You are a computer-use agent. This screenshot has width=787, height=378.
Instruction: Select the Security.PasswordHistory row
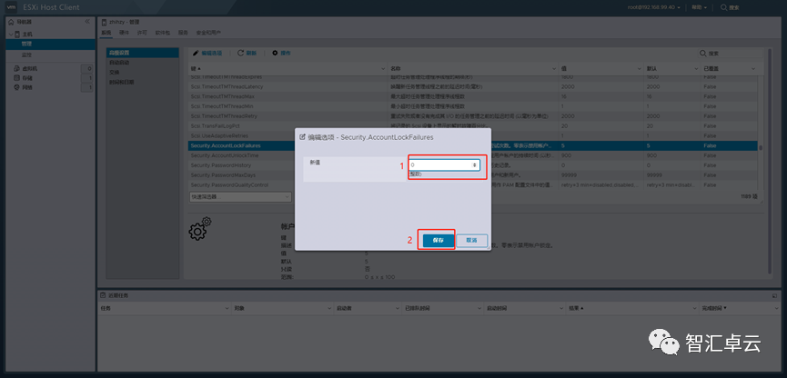[x=473, y=165]
